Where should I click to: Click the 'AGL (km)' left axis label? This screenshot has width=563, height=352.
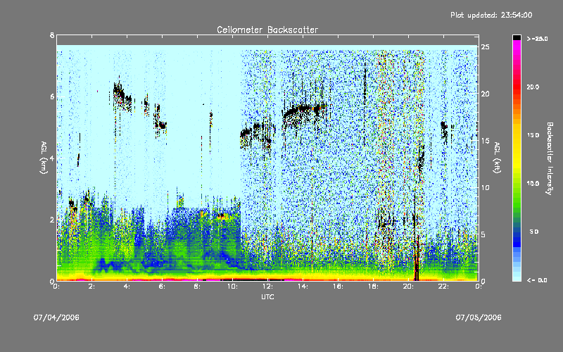(44, 158)
